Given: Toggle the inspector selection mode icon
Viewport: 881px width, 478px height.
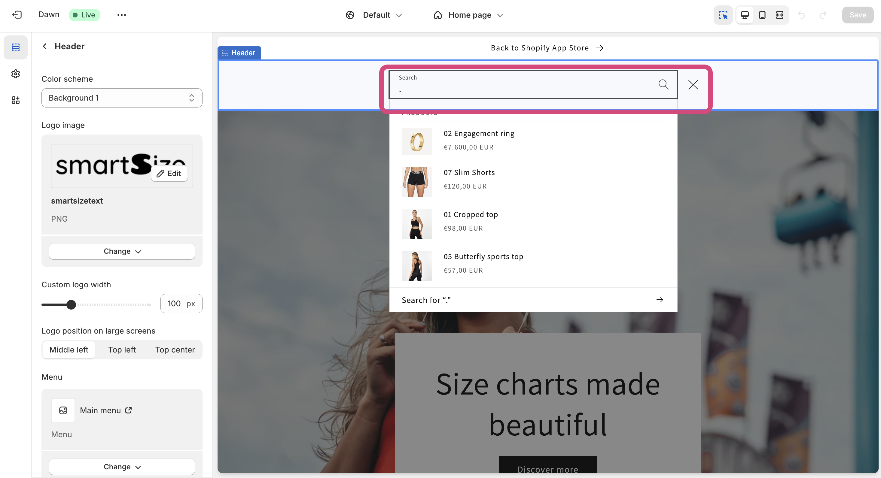Looking at the screenshot, I should (723, 15).
